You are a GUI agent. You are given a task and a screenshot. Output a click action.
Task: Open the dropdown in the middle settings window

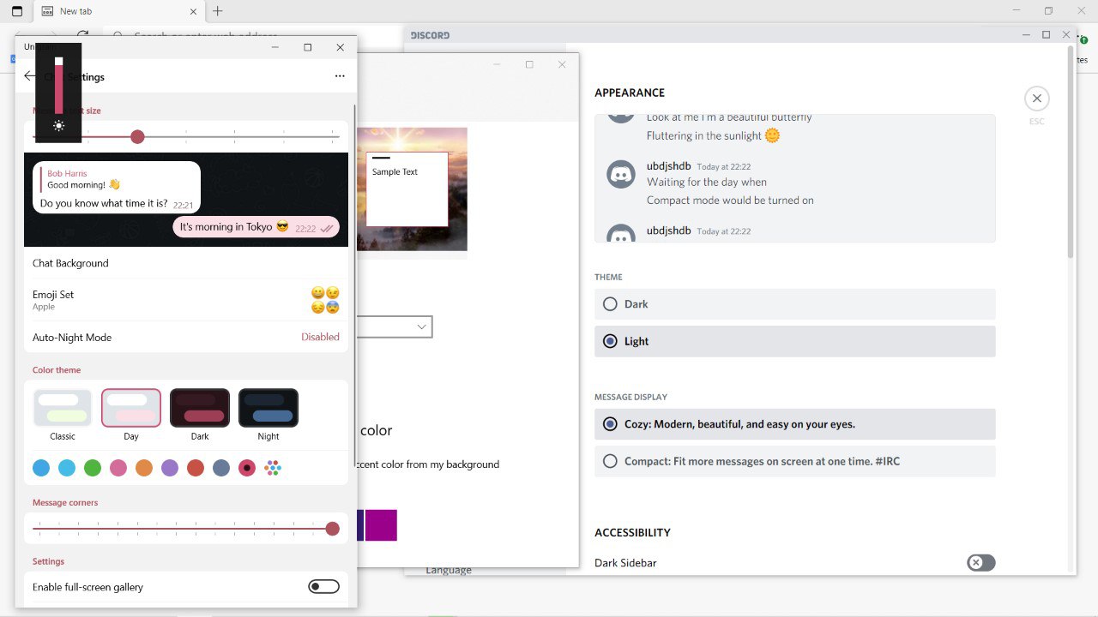coord(395,326)
